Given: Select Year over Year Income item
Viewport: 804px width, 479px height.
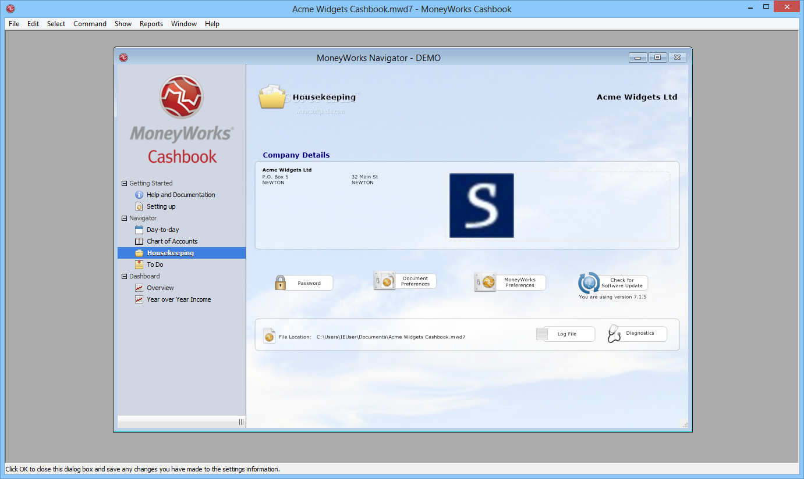Looking at the screenshot, I should [179, 299].
